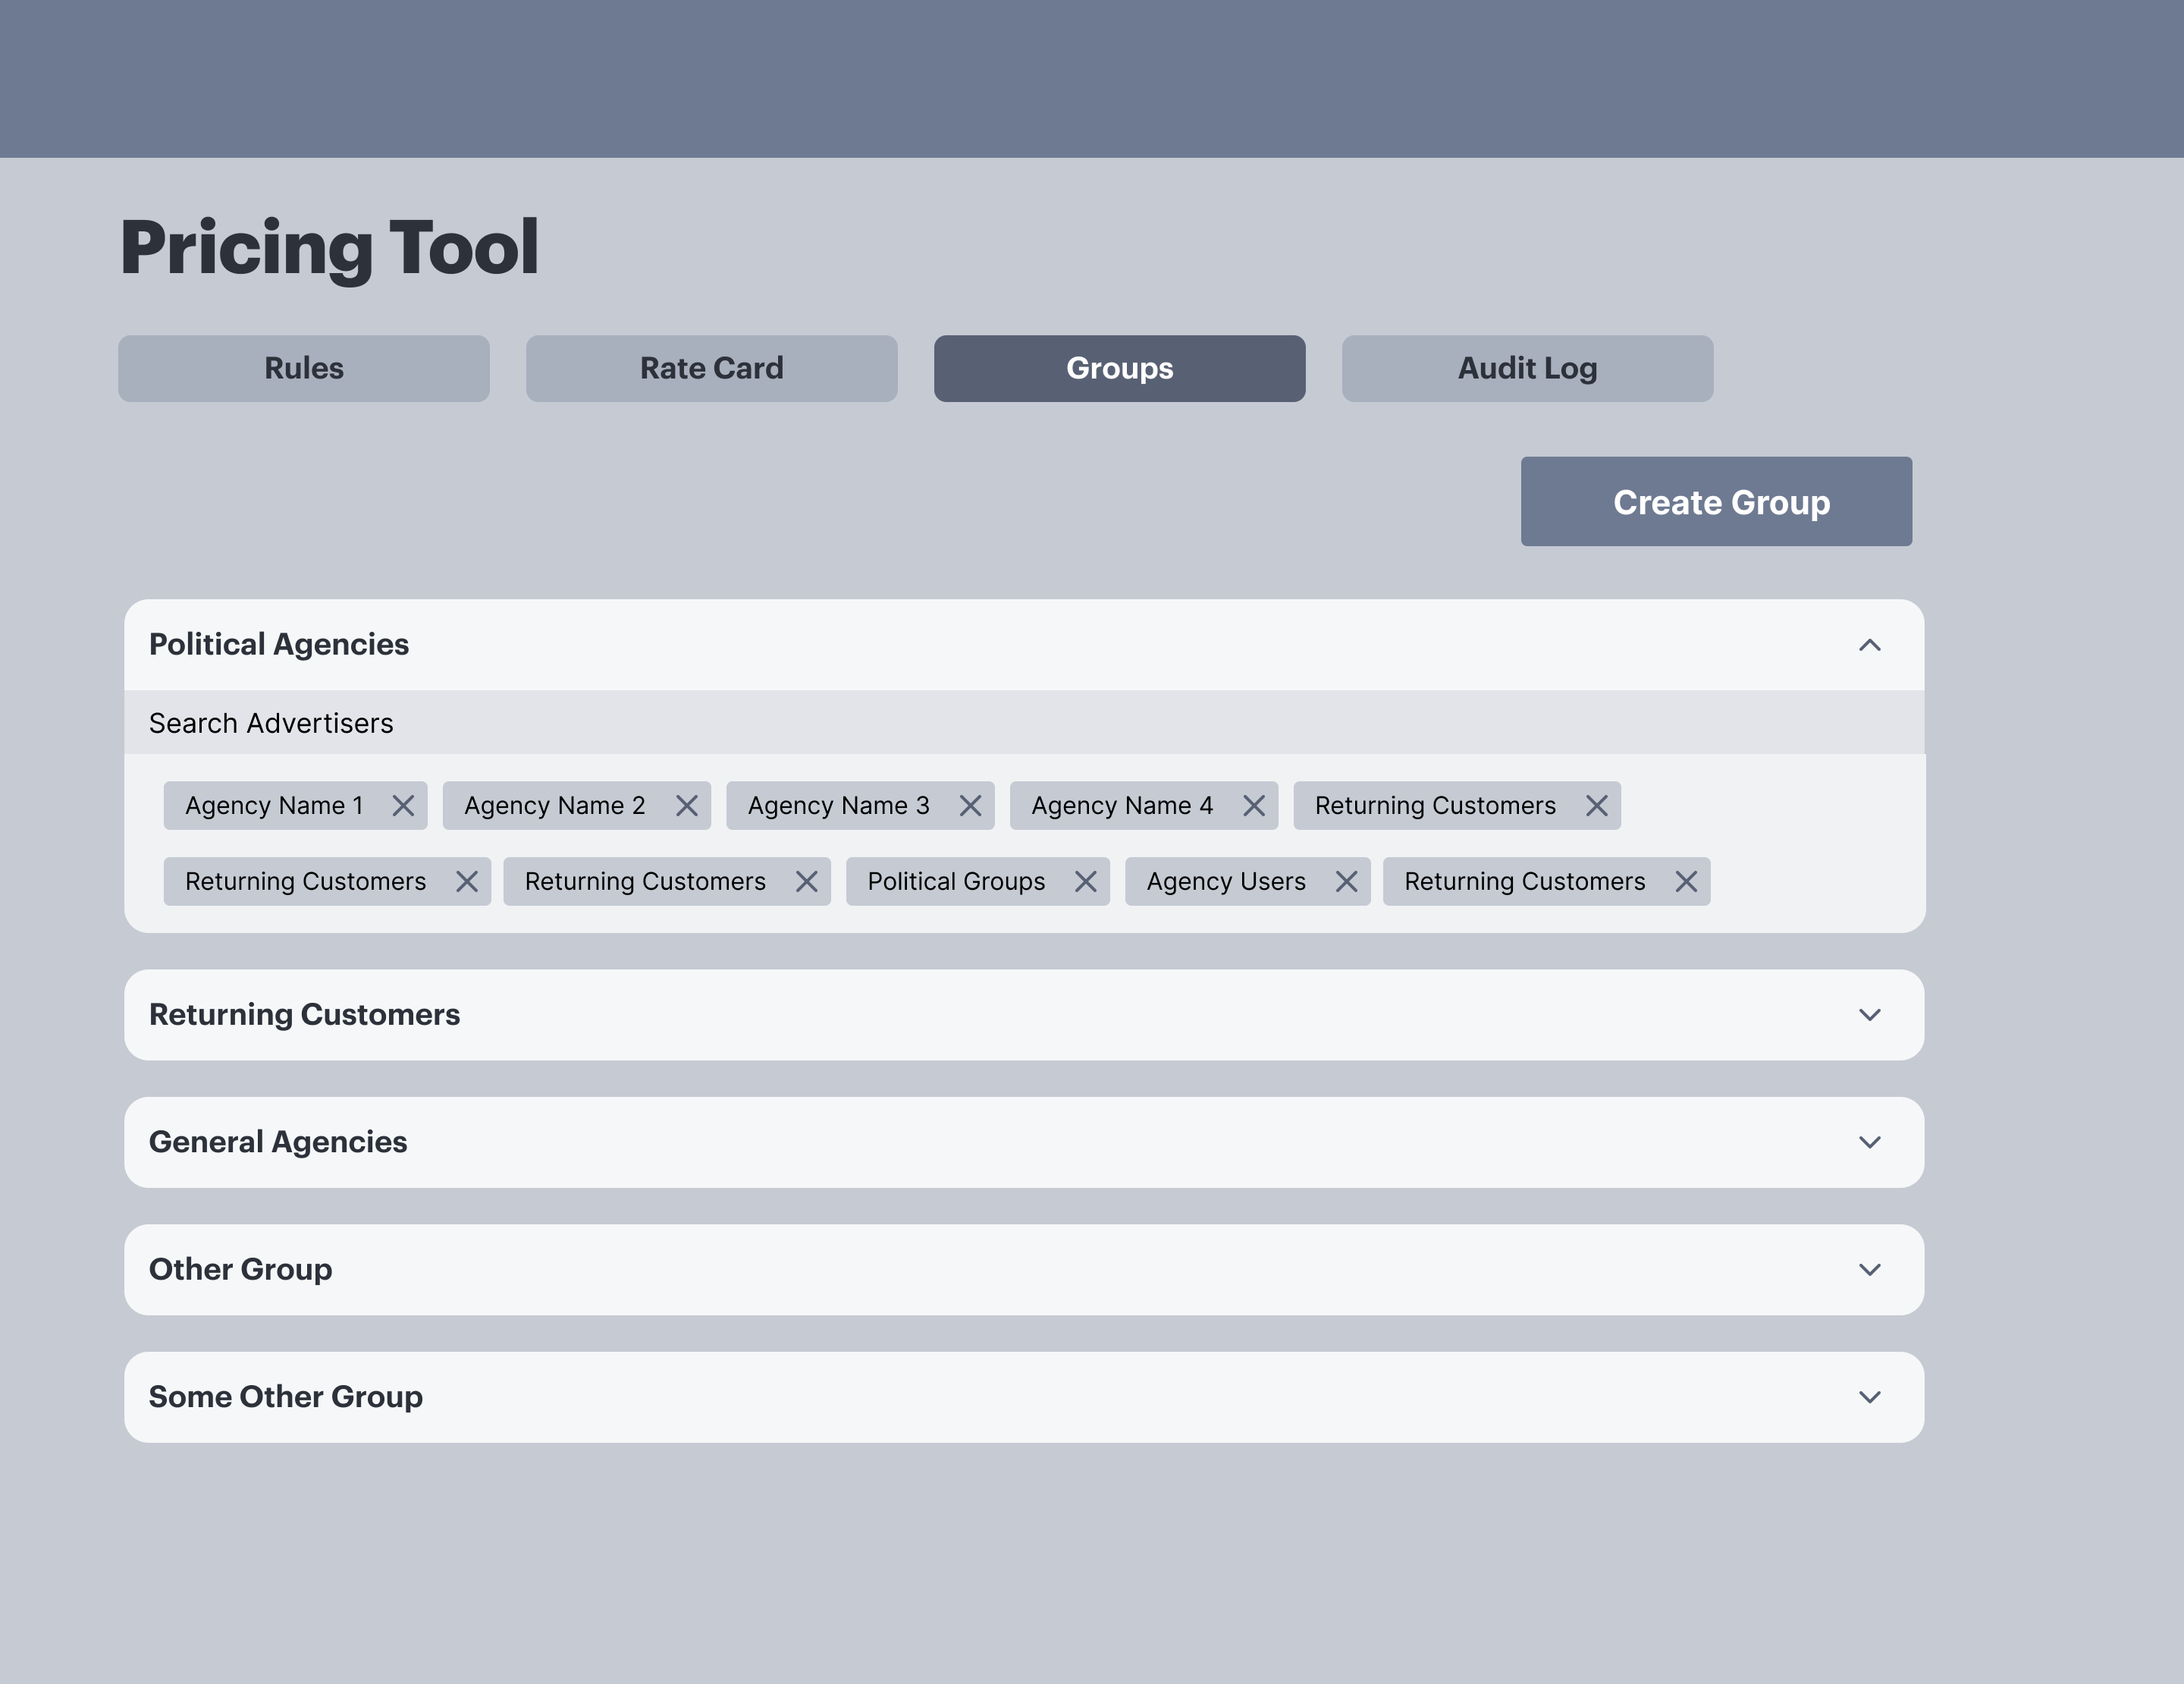Expand the Returning Customers group

click(1870, 1015)
